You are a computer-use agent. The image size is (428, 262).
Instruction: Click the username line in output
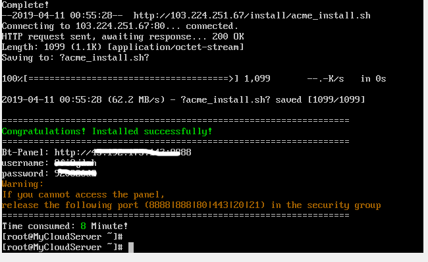click(49, 163)
